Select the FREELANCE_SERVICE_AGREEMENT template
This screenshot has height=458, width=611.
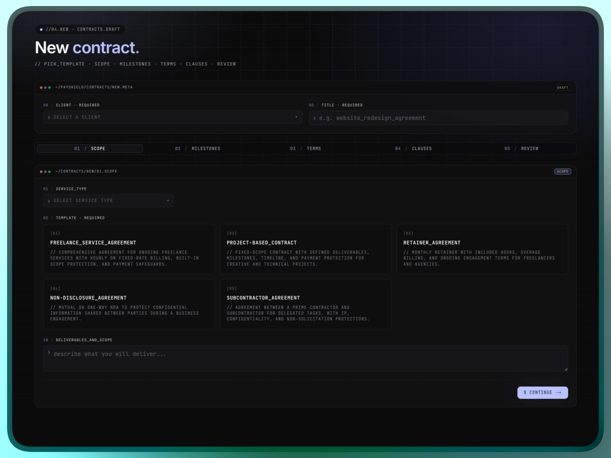(129, 249)
